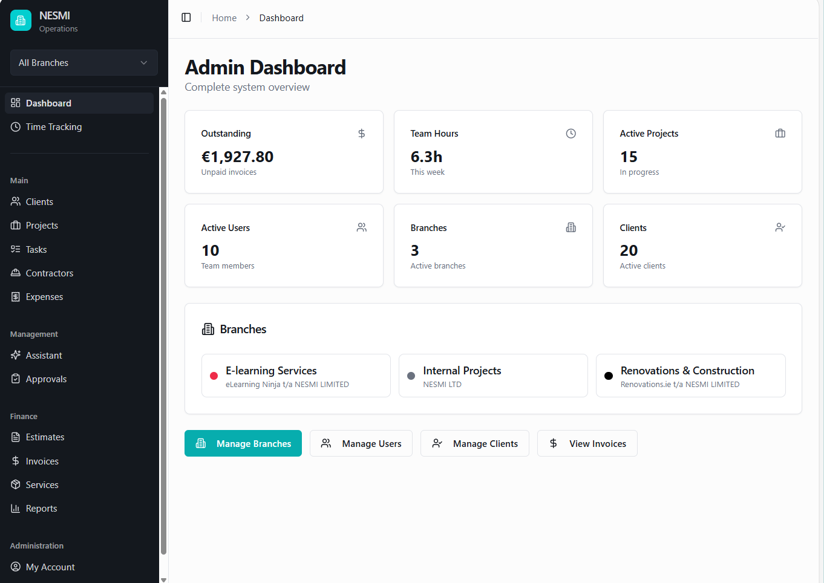Navigate to Projects in the sidebar

[x=79, y=226]
